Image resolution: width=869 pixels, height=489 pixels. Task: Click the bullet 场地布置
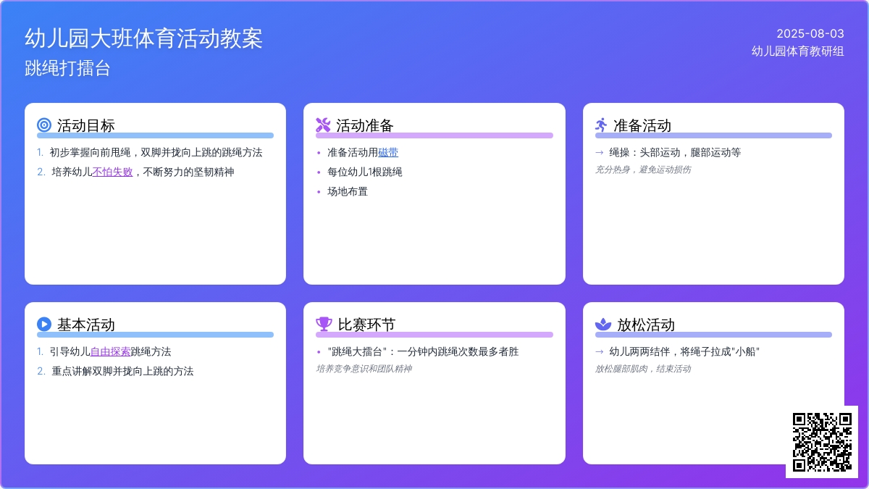(348, 192)
